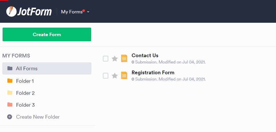The width and height of the screenshot is (276, 132).
Task: Tick the Contact Us form checkbox
Action: click(105, 59)
